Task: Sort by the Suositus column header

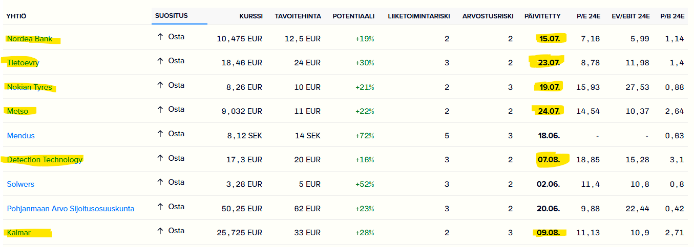Action: pos(172,16)
